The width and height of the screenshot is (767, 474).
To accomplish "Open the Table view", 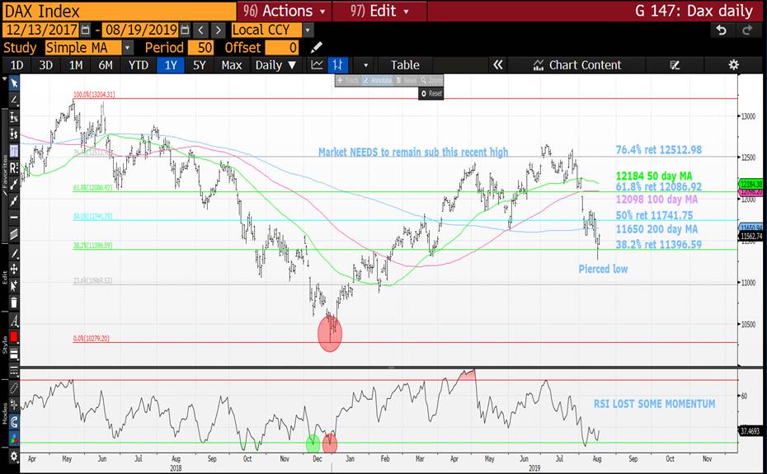I will pos(405,65).
